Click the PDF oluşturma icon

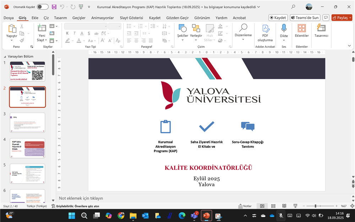(265, 29)
